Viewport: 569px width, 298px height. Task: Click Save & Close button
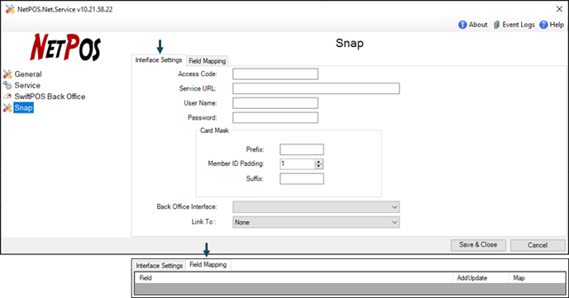[478, 245]
